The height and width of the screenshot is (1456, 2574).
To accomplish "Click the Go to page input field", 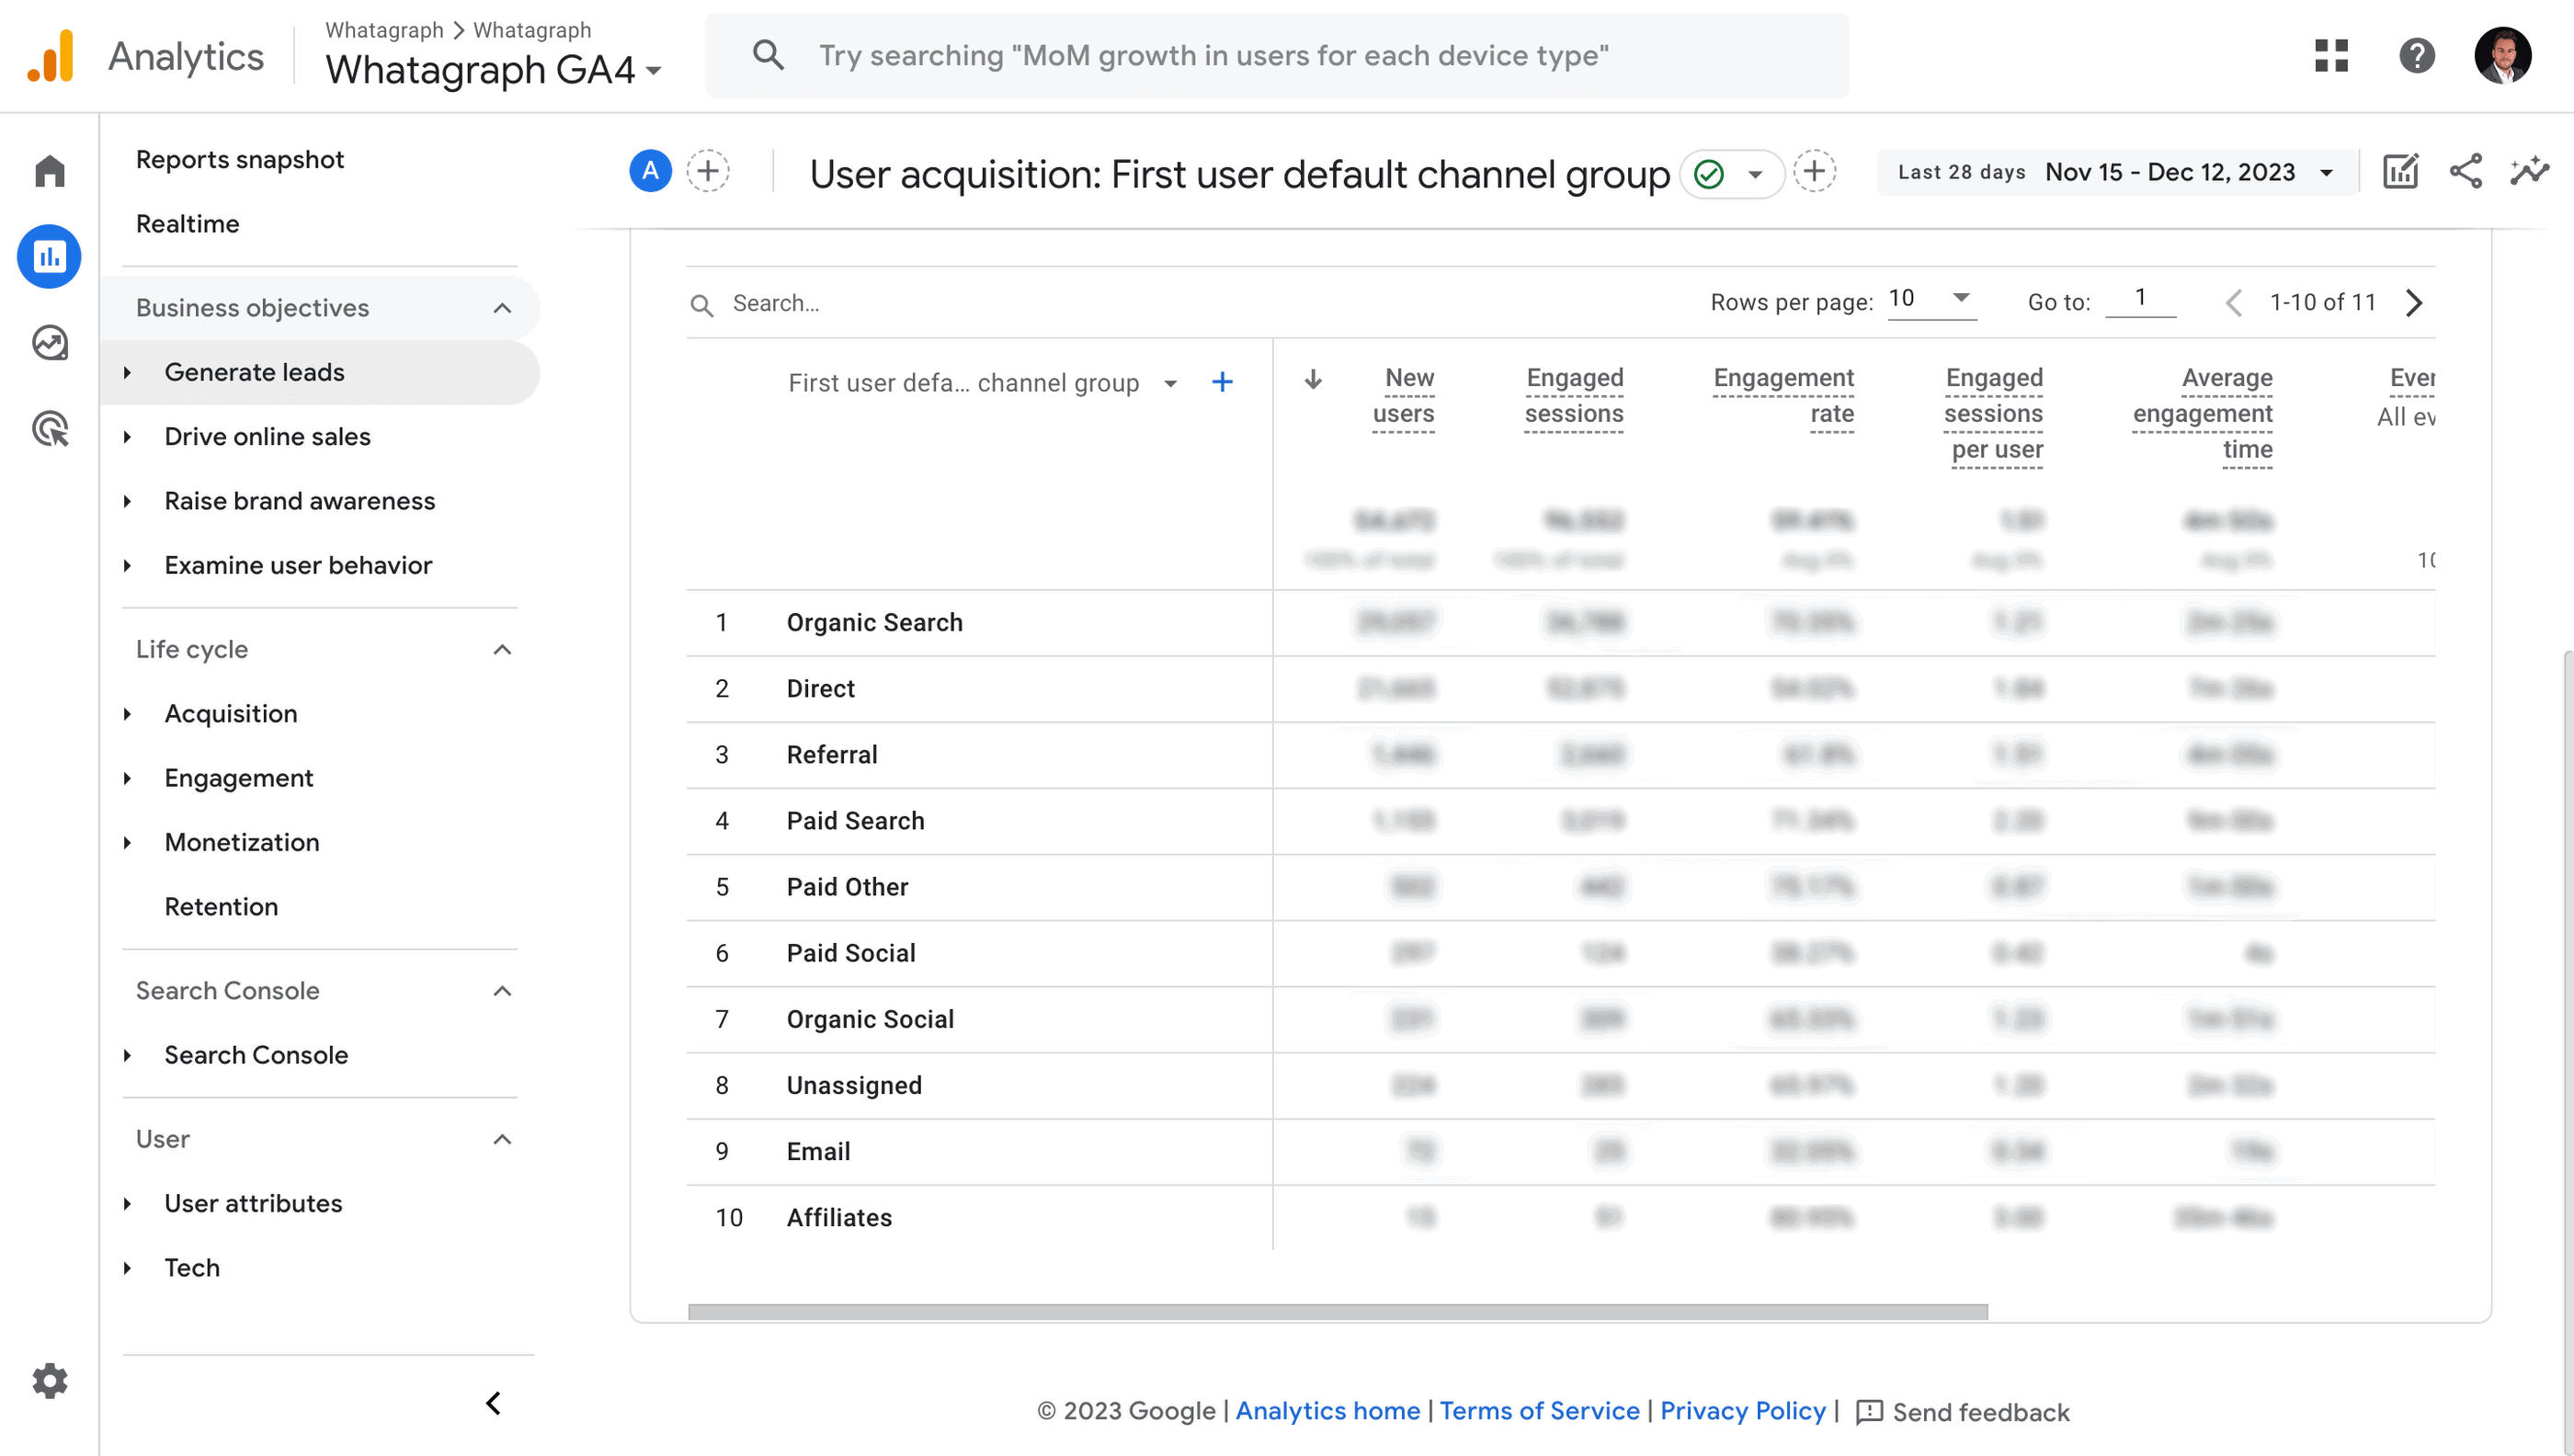I will click(2140, 299).
